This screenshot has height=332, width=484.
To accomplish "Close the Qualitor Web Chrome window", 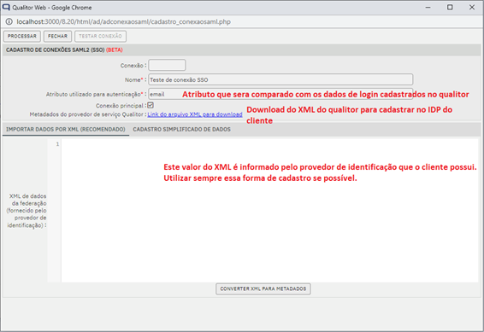I will 472,7.
